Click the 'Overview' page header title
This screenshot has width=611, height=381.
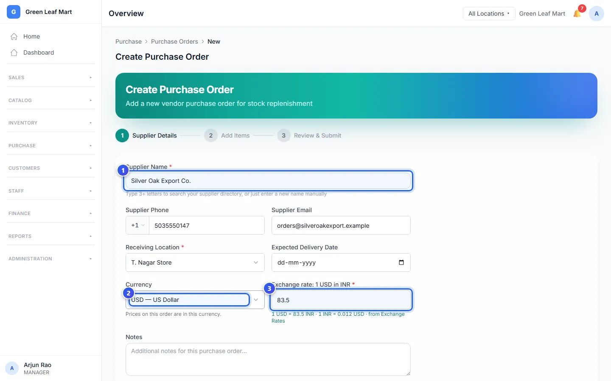pos(126,14)
